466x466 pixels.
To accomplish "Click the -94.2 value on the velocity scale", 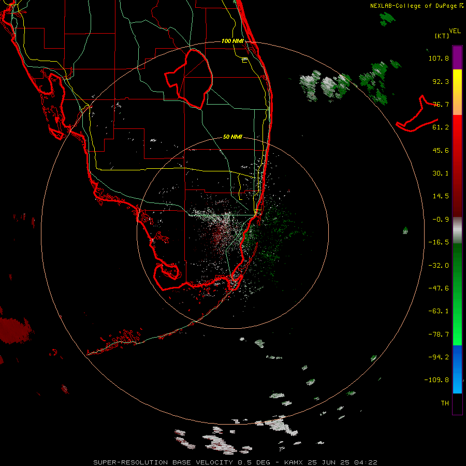I will coord(439,357).
